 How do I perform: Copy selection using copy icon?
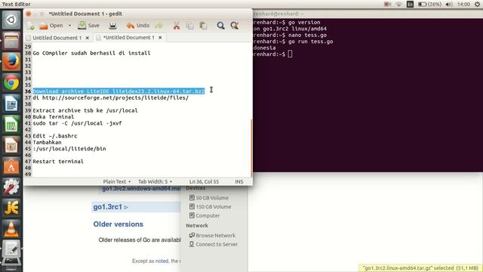point(190,26)
